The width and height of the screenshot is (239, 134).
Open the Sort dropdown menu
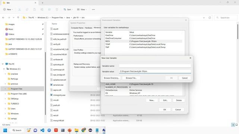click(68, 9)
